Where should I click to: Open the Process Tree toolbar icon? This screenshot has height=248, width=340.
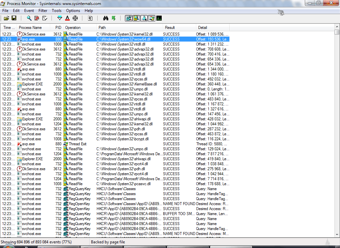(90, 18)
